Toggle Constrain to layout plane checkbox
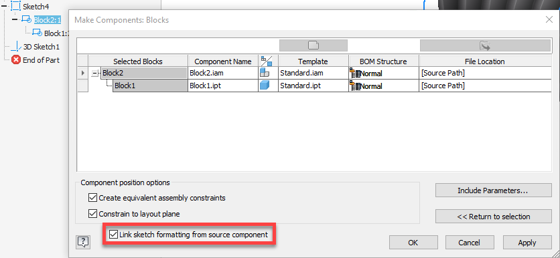560x258 pixels. coord(92,214)
